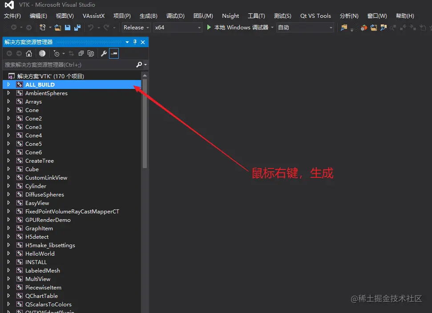Open the 文件(F) menu
This screenshot has width=432, height=313.
tap(12, 16)
